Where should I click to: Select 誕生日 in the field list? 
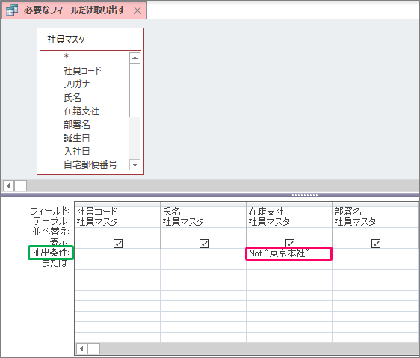(x=77, y=138)
